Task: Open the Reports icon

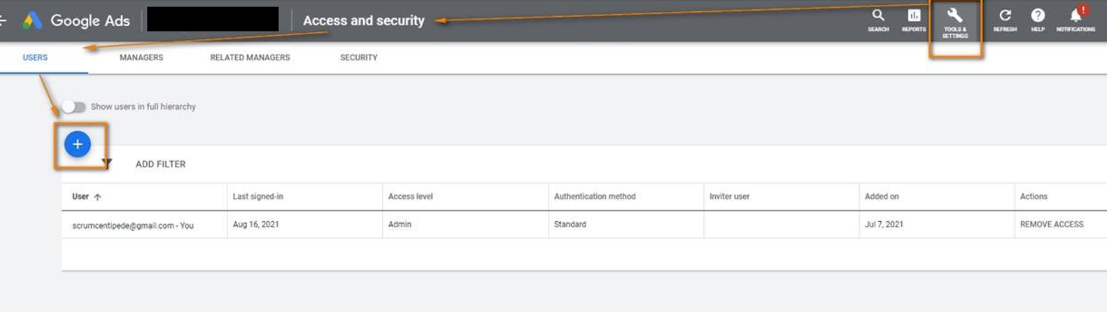Action: tap(914, 17)
